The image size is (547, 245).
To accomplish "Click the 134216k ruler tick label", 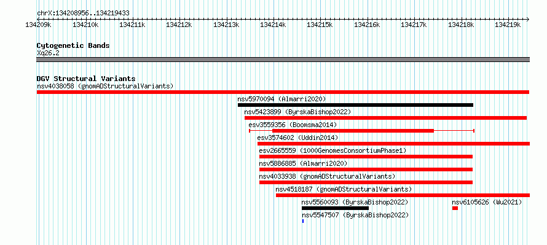I will point(368,25).
